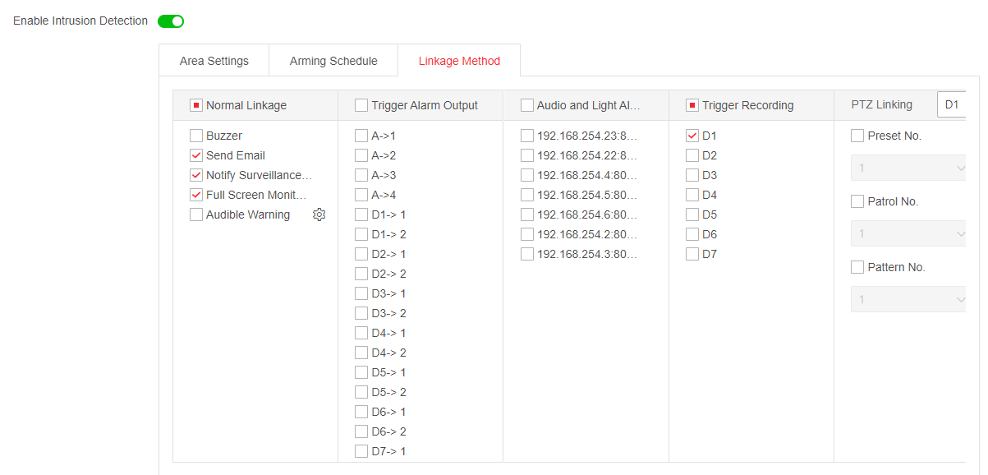
Task: Uncheck the Send Email option
Action: point(196,155)
